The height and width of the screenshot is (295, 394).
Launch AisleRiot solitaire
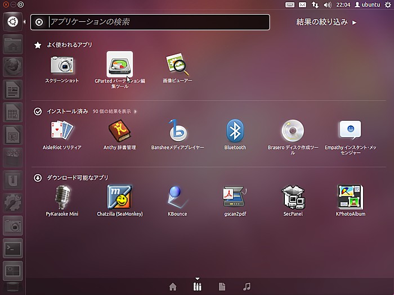62,135
